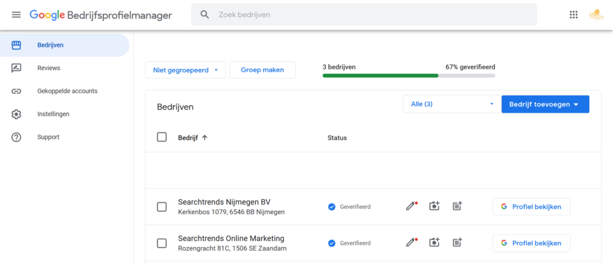The image size is (613, 265).
Task: Click the Reviews sidebar icon
Action: pyautogui.click(x=16, y=68)
